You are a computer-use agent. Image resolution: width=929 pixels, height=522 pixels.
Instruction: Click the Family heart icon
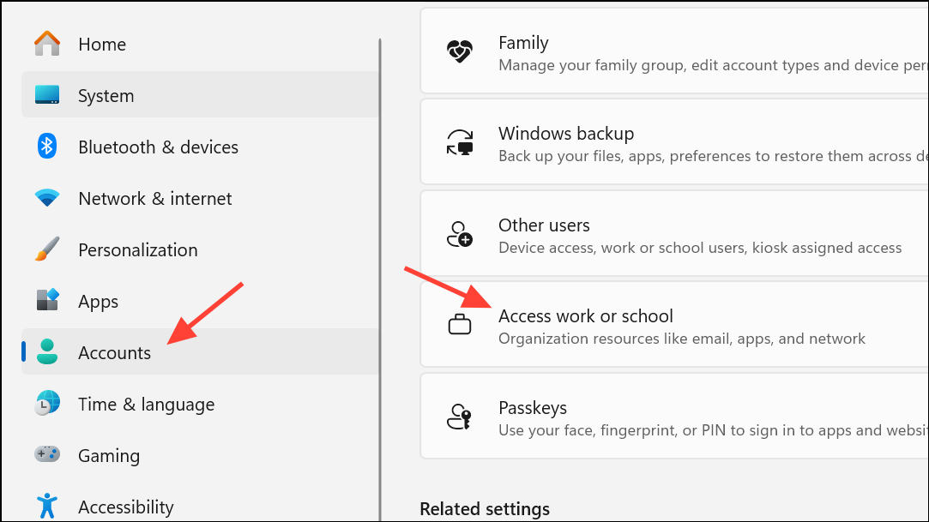460,51
